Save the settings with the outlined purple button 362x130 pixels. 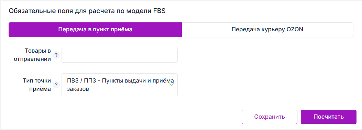point(270,117)
